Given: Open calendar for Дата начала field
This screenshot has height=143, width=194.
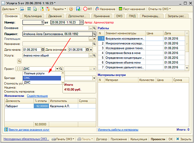Looking at the screenshot, I should tap(43, 50).
